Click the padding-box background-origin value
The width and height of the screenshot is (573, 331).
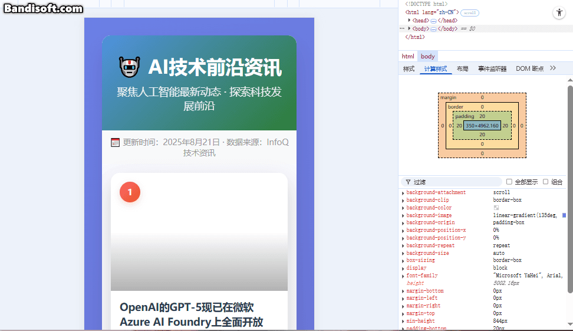(x=508, y=222)
